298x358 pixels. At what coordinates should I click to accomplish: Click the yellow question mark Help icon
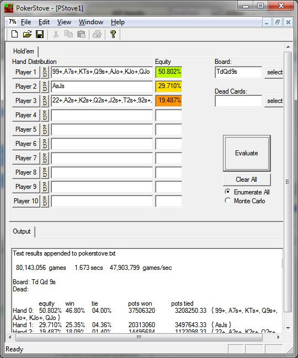point(113,34)
